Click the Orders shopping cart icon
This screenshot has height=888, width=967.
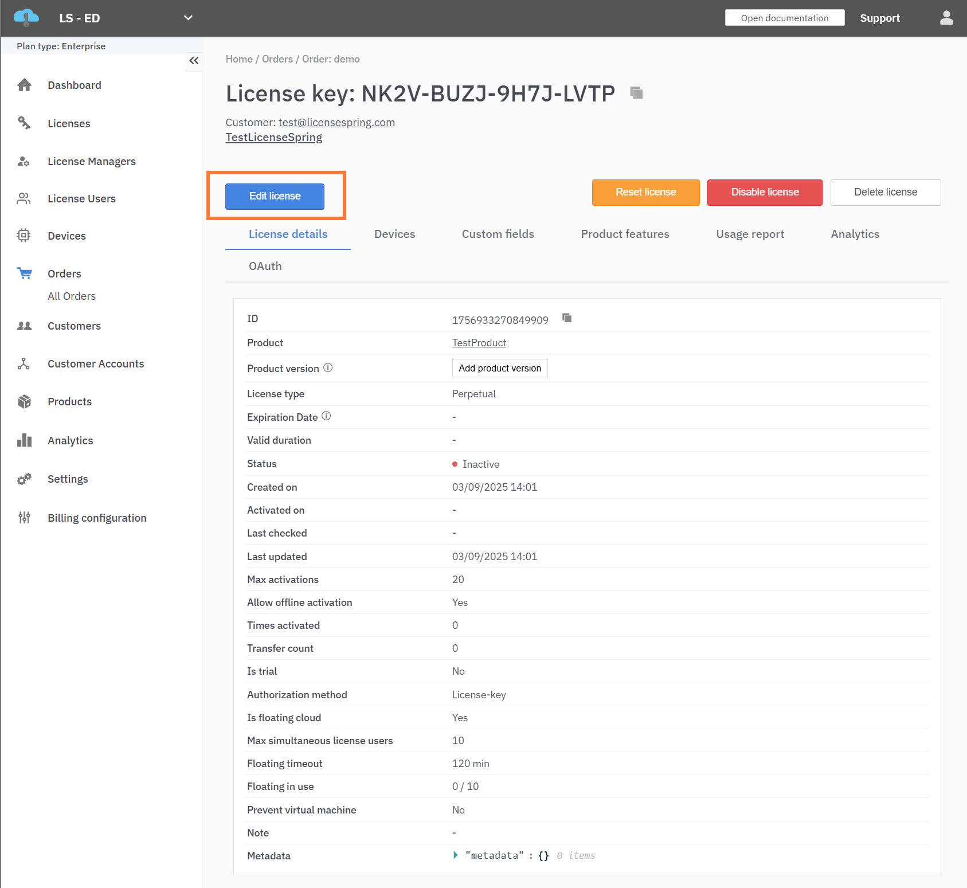click(x=24, y=273)
